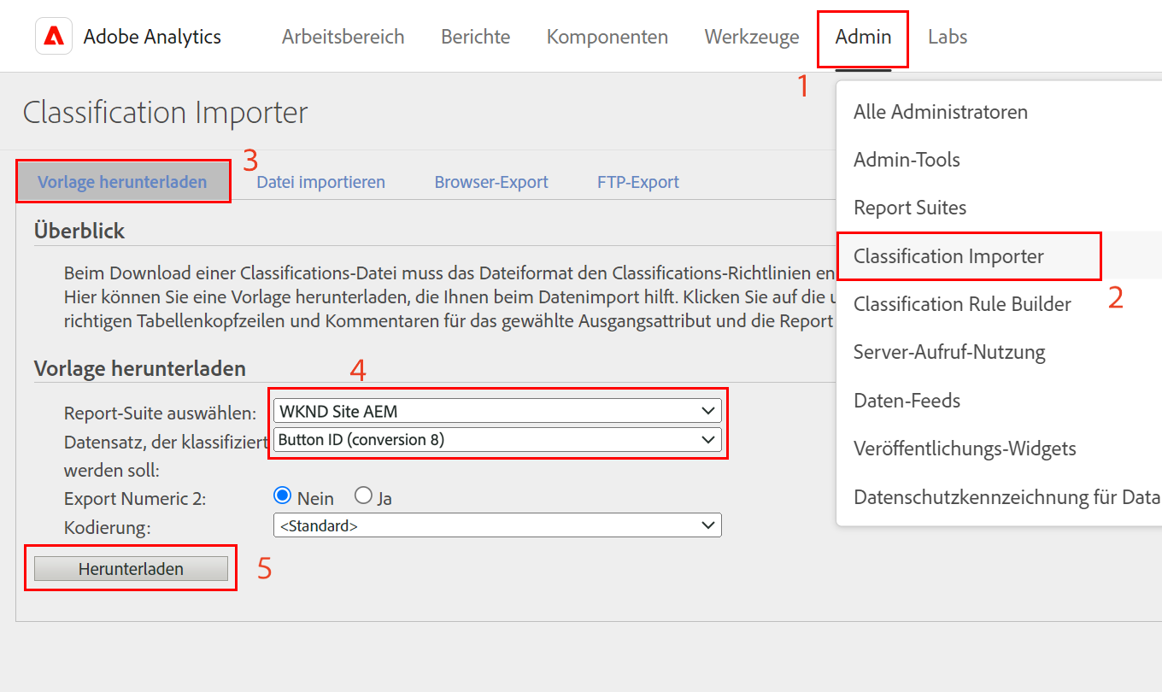
Task: Click the Überblick section heading
Action: (x=79, y=231)
